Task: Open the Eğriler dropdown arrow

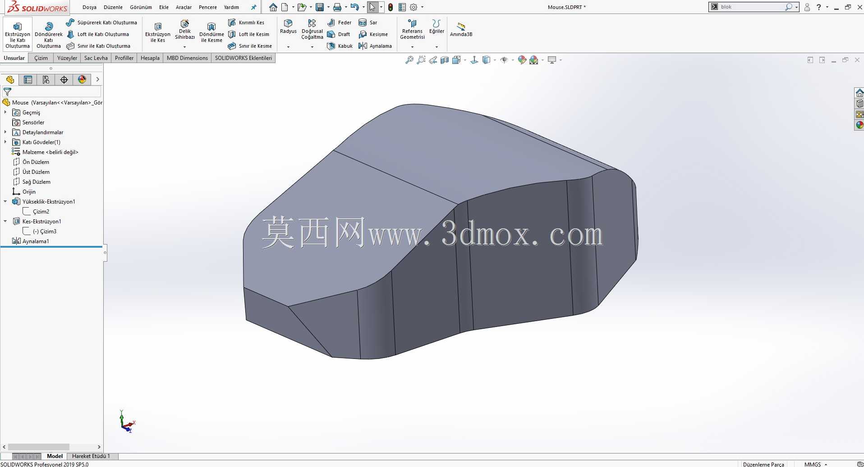Action: coord(437,47)
